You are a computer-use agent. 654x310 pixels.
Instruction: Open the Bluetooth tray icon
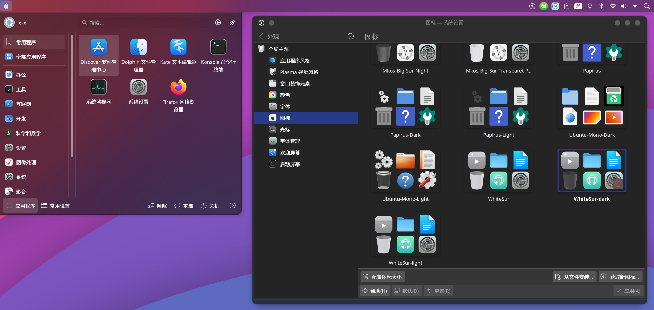pyautogui.click(x=601, y=6)
